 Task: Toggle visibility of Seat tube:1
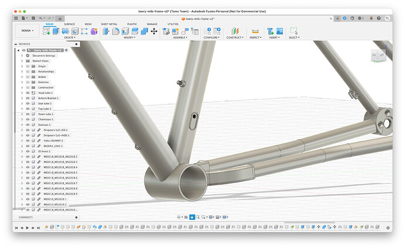(28, 104)
